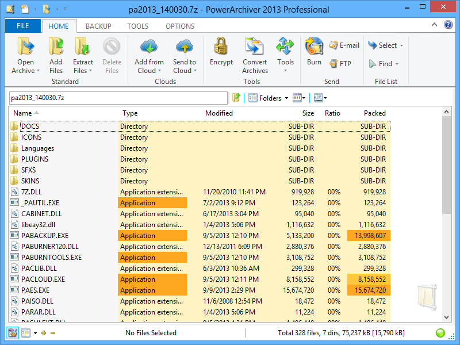Expand the Extract Files dropdown

click(x=83, y=71)
